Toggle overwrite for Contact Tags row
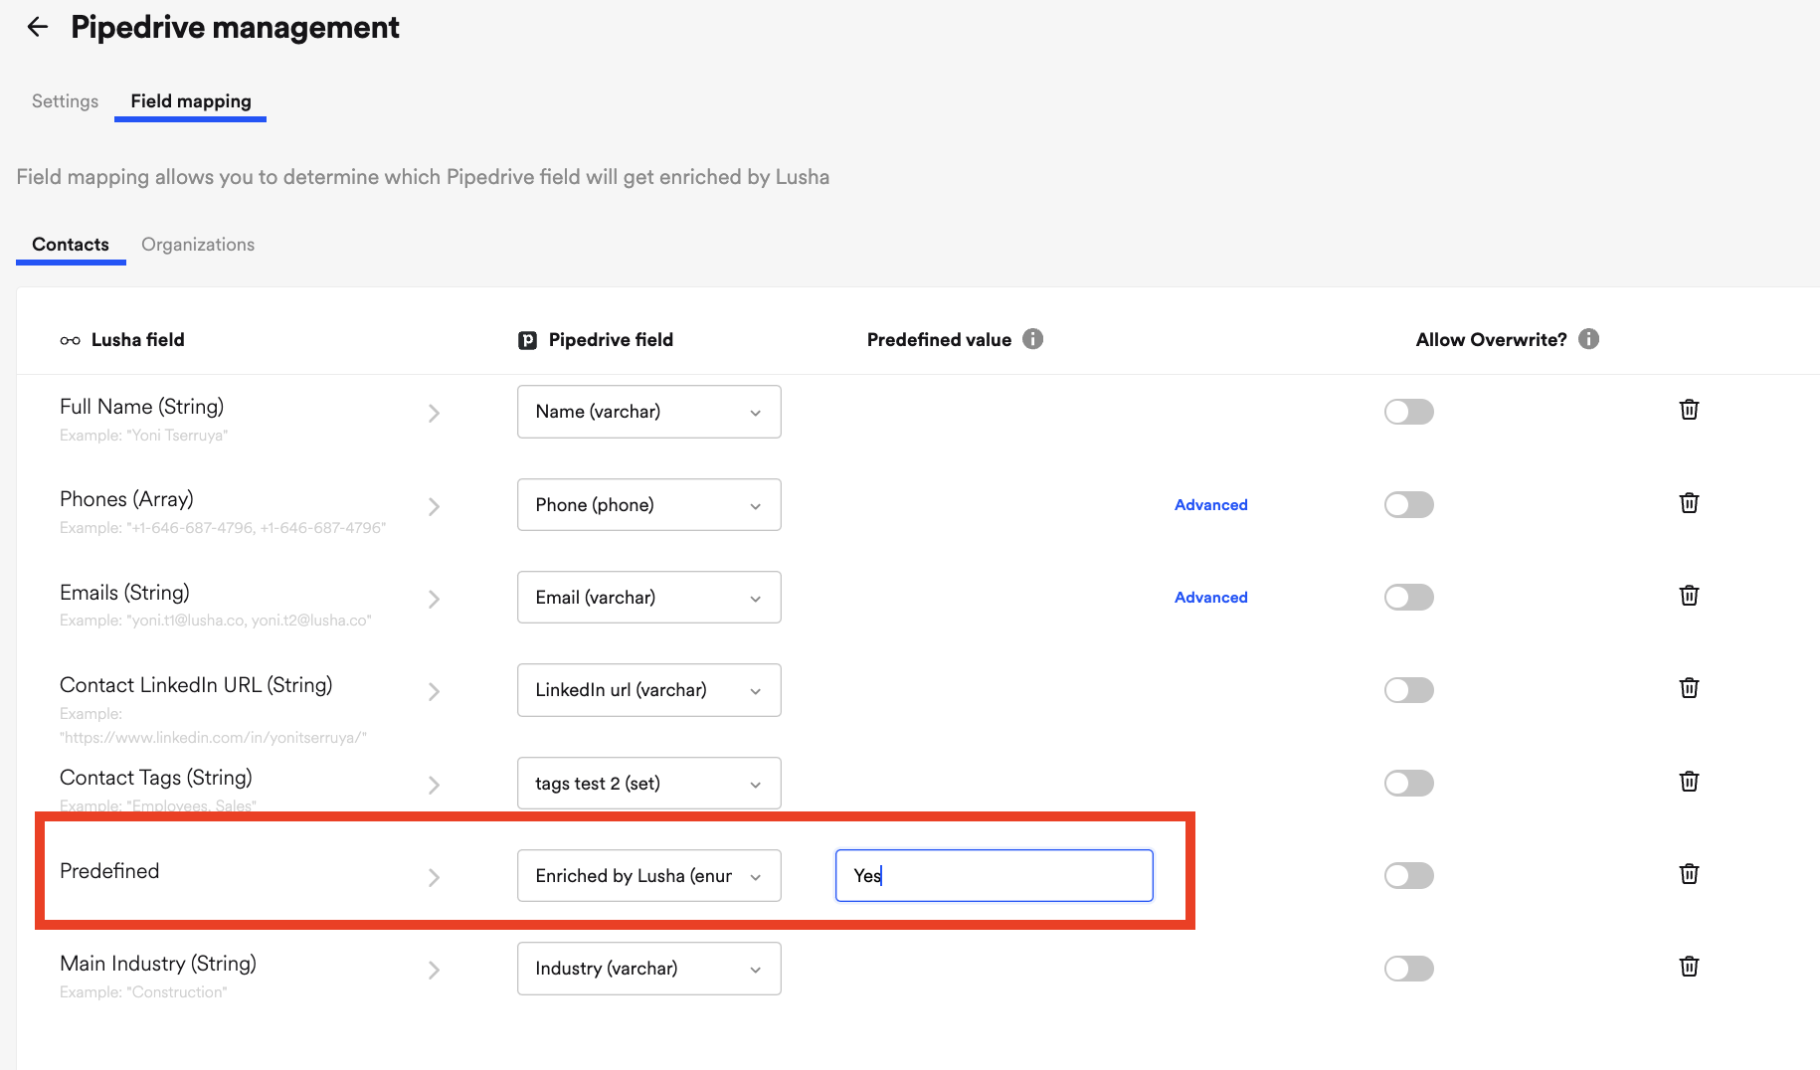 pyautogui.click(x=1408, y=784)
